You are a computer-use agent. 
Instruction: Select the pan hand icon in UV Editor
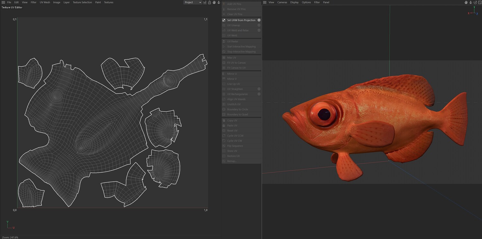pyautogui.click(x=214, y=2)
